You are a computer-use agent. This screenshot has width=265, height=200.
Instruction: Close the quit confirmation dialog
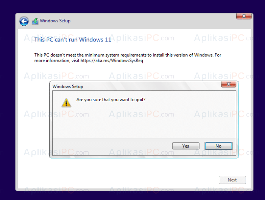pos(229,84)
